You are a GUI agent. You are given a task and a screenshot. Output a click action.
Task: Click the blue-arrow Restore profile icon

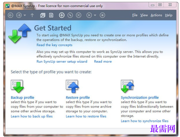[x=72, y=86]
